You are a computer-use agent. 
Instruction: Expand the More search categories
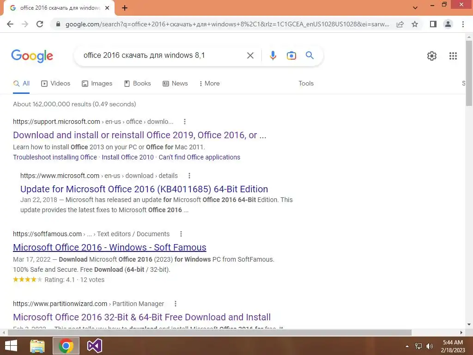(x=209, y=84)
